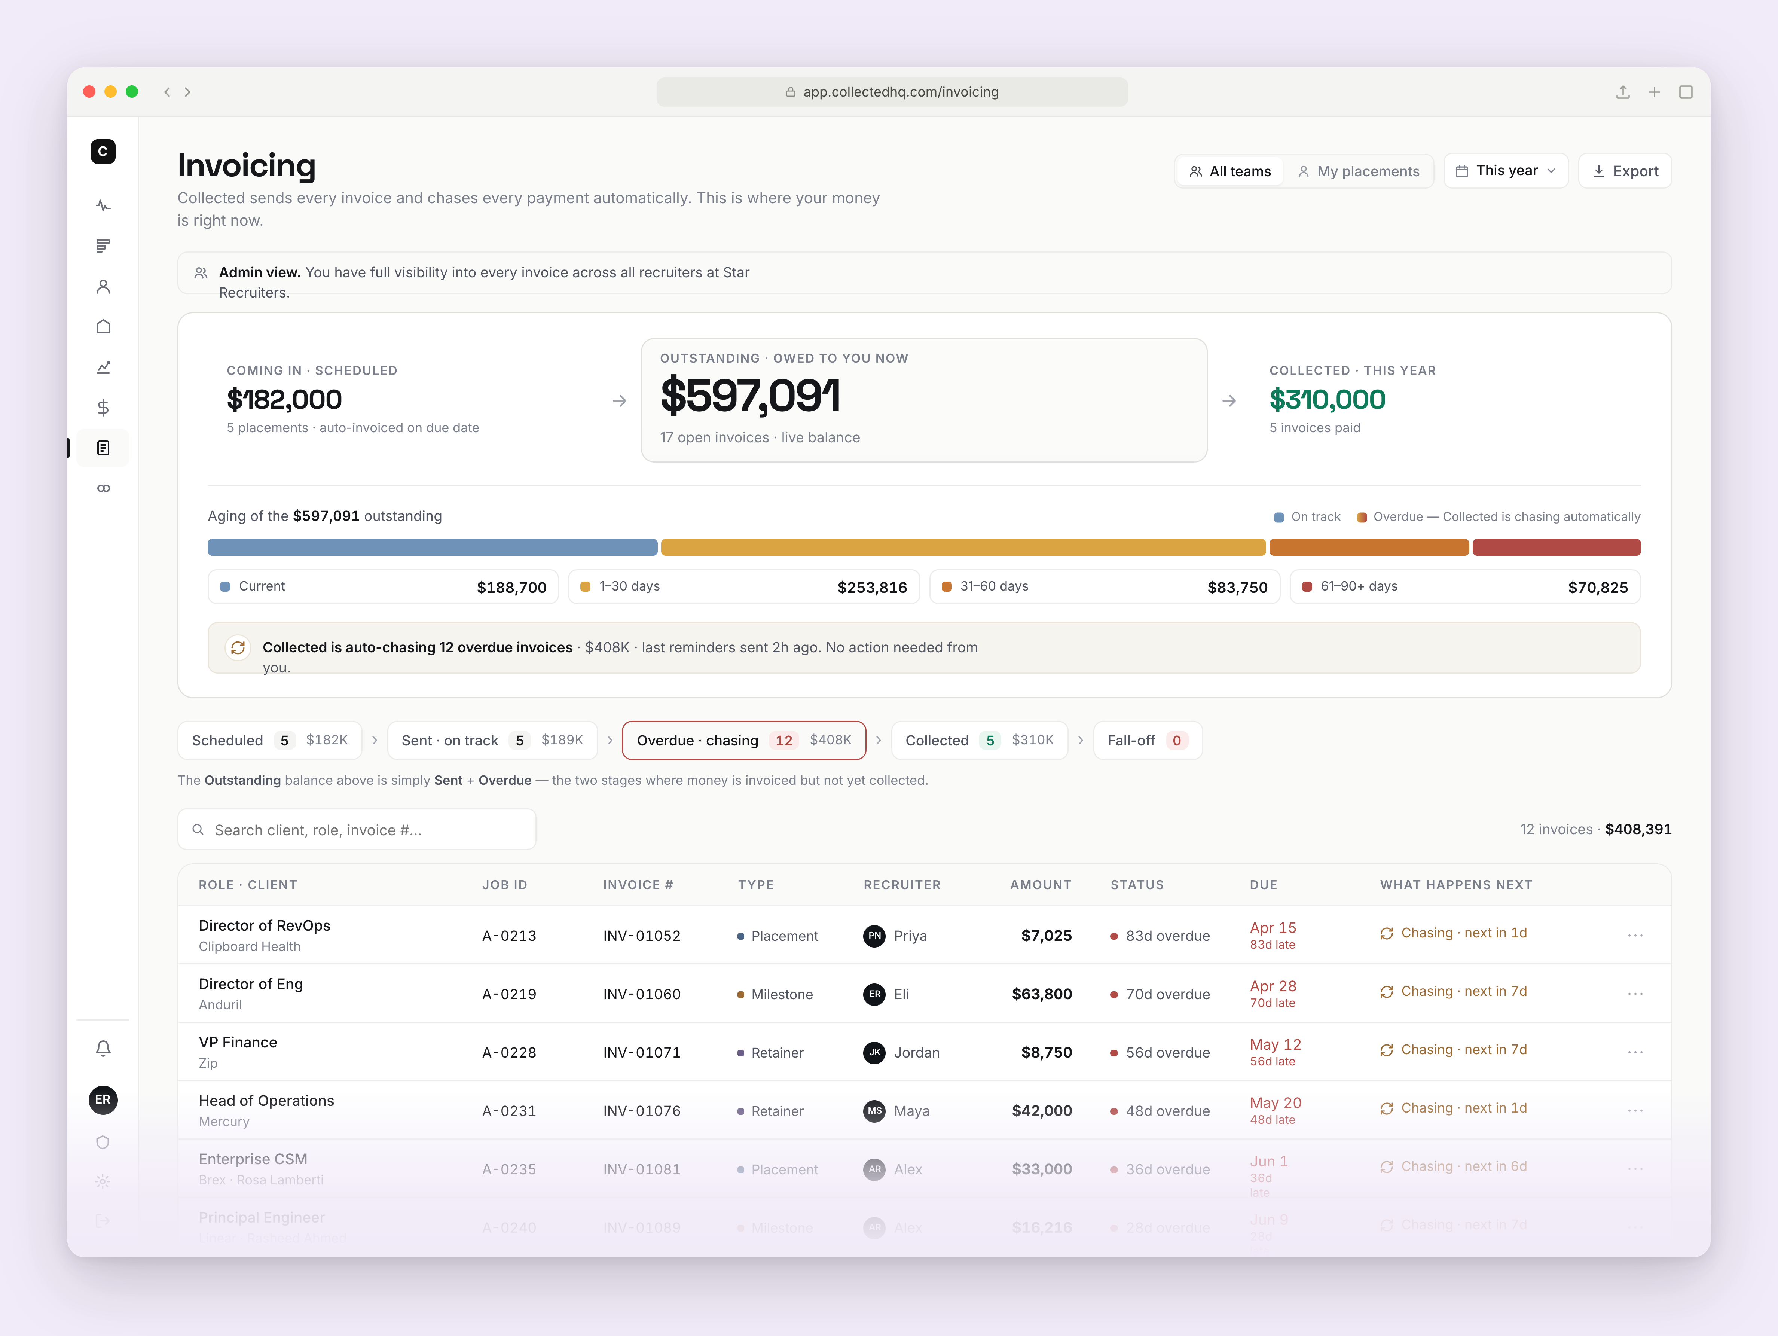Click the 31–60 days aging bucket

pyautogui.click(x=1105, y=587)
